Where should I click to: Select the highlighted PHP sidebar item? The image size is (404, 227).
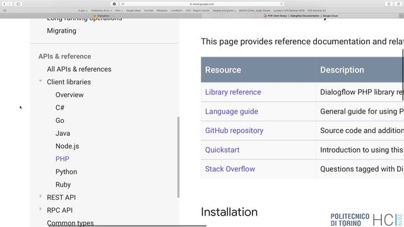point(62,159)
